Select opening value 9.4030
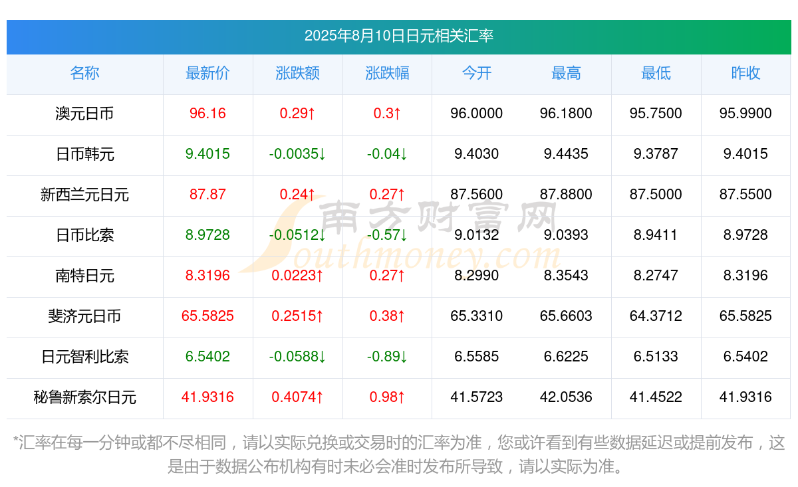798x487 pixels. pyautogui.click(x=477, y=154)
